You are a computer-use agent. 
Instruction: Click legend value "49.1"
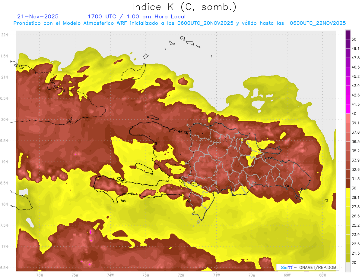(x=356, y=48)
